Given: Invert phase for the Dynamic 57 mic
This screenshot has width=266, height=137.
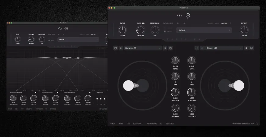Looking at the screenshot, I should (x=170, y=48).
